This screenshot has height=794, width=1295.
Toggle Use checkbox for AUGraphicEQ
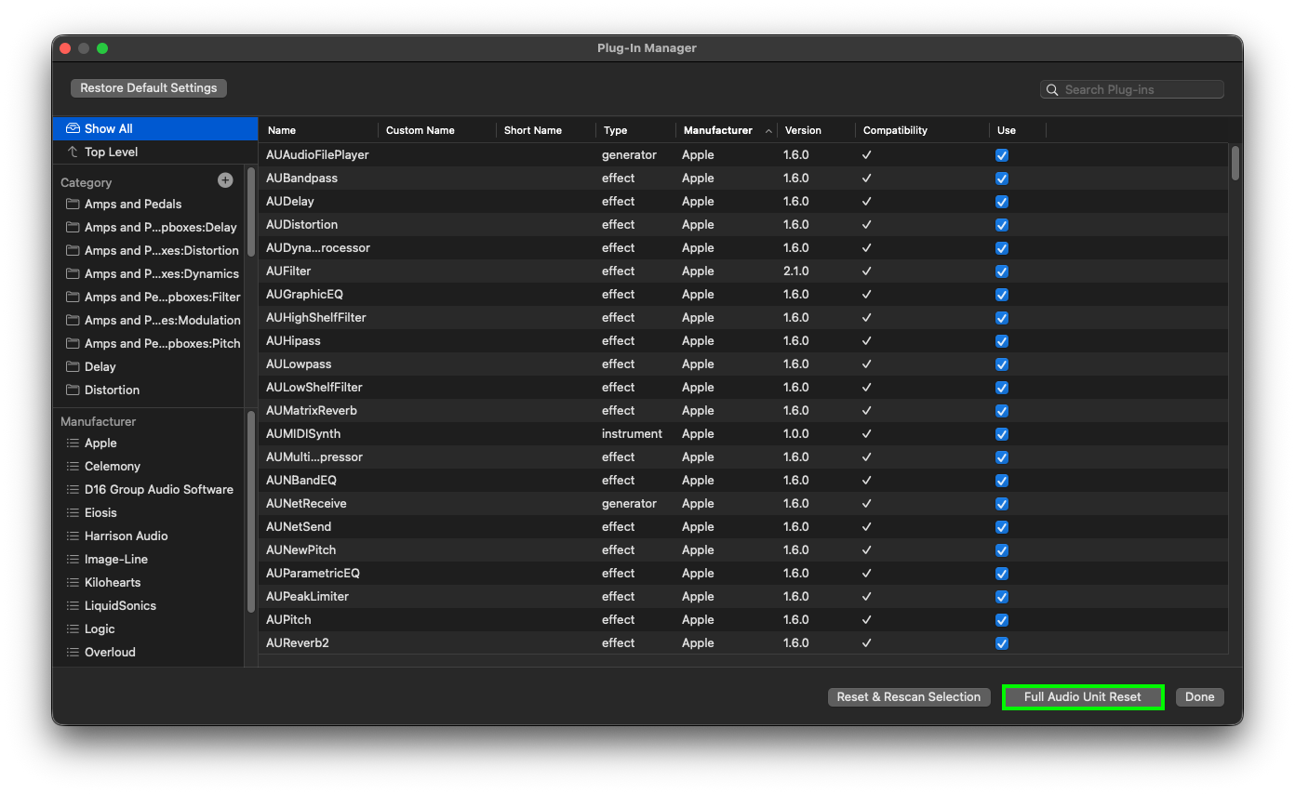click(1002, 295)
